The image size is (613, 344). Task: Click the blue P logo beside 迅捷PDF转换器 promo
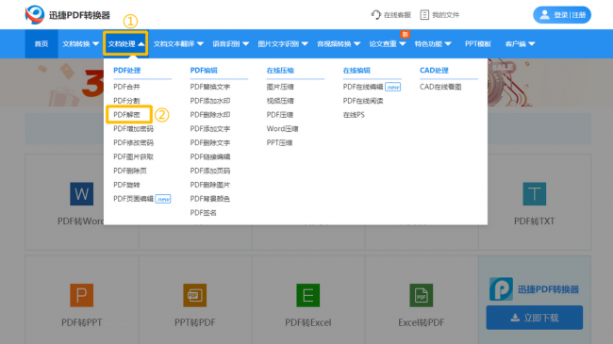coord(501,289)
